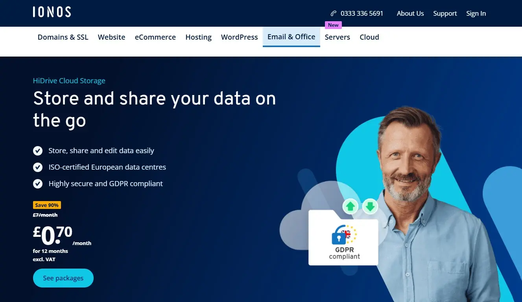Click the checkmark beside 'Store, share and edit data easily'
This screenshot has width=522, height=302.
click(38, 151)
